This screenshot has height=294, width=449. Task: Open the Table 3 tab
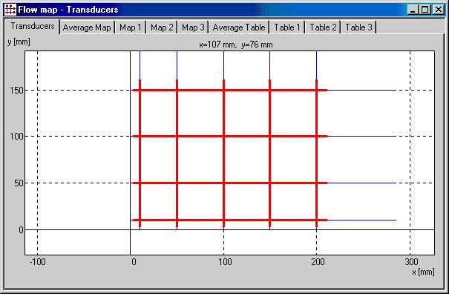(x=358, y=27)
